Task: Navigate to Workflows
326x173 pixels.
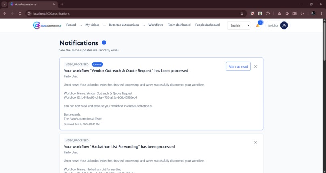Action: (x=156, y=25)
